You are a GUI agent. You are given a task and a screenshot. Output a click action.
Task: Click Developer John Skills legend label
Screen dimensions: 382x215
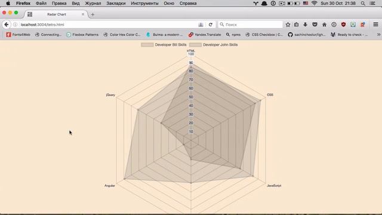(220, 45)
